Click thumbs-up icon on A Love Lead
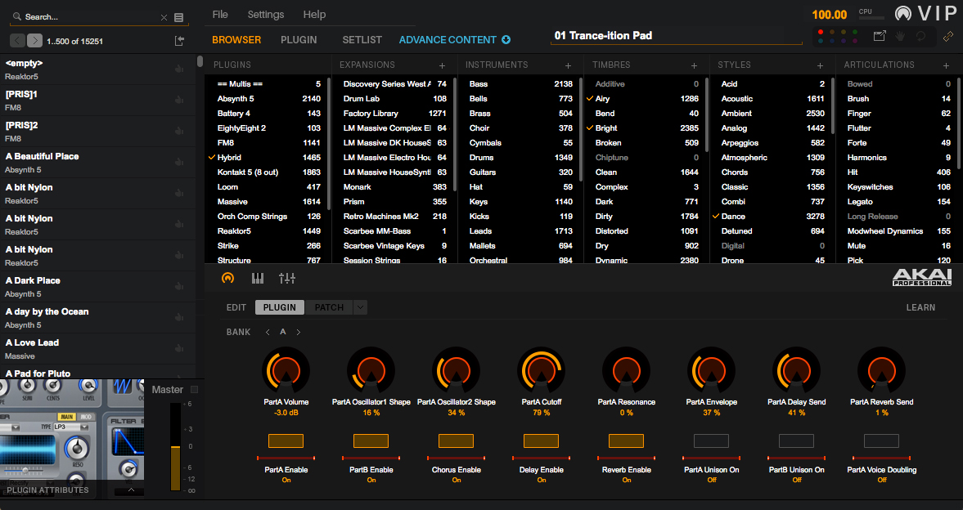 tap(178, 348)
